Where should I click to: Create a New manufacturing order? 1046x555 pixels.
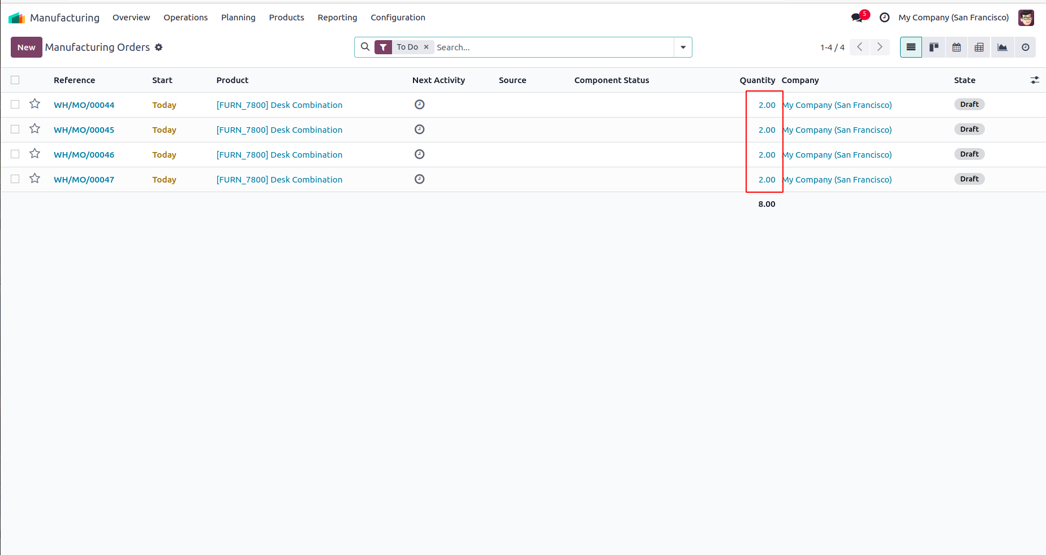[x=26, y=47]
